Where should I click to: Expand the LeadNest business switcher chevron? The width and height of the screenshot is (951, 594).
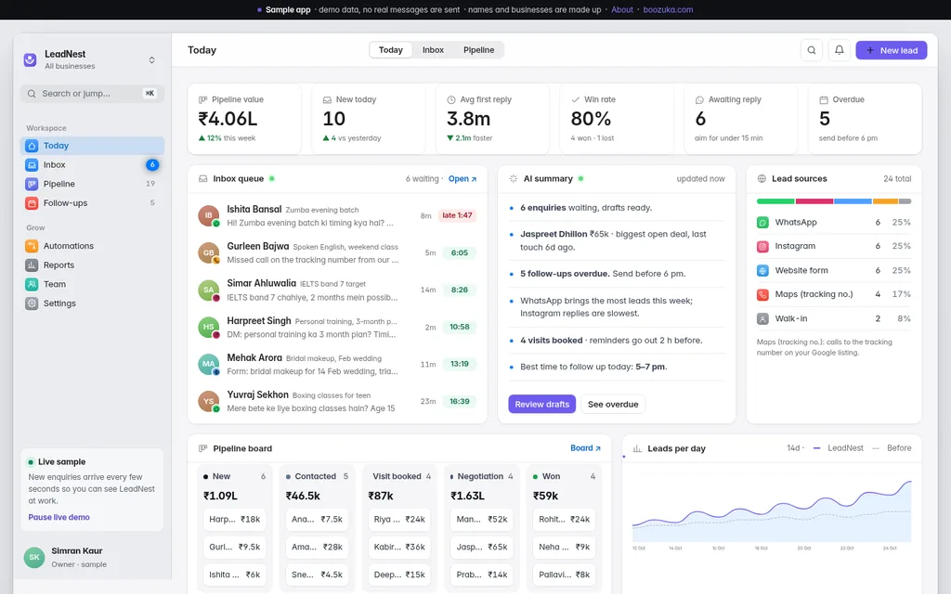[x=151, y=60]
